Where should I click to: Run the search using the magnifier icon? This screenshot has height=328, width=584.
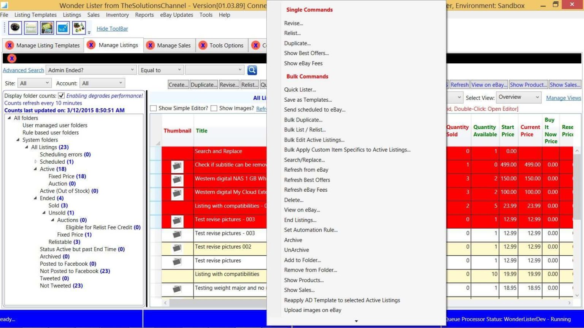coord(252,70)
